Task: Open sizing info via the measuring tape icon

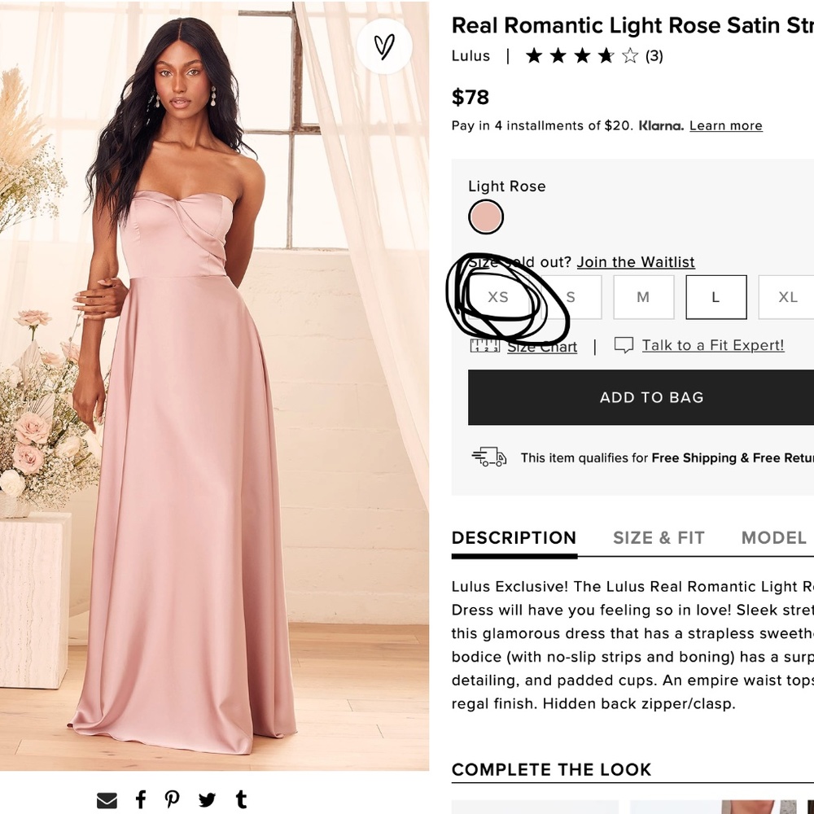Action: click(487, 346)
